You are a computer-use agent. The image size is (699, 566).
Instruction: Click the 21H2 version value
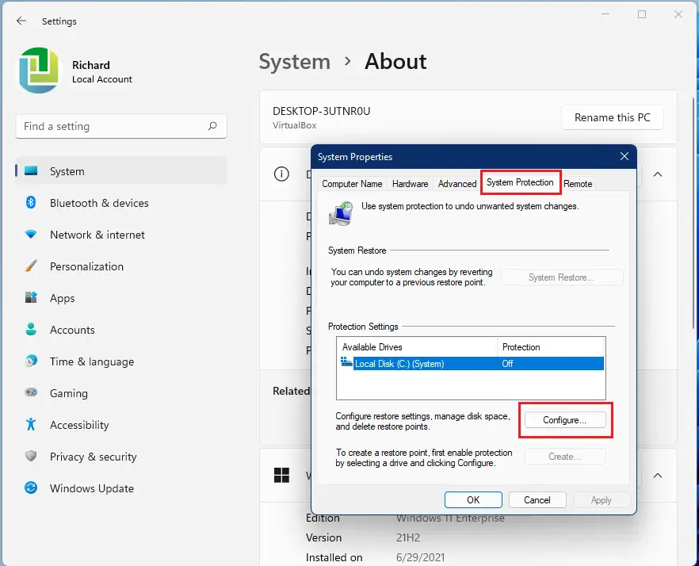click(408, 537)
